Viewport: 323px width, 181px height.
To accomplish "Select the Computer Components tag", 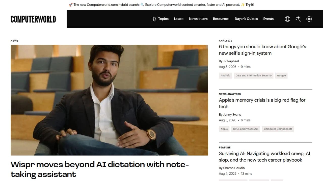I will (278, 129).
